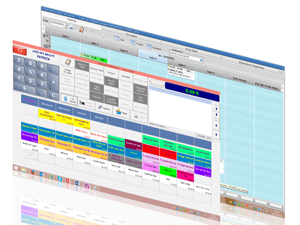Open Skype from the taskbar
The width and height of the screenshot is (300, 225).
tap(59, 178)
